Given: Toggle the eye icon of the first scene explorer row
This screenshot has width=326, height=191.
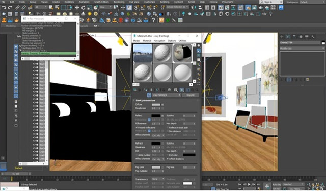Looking at the screenshot, I should point(34,64).
